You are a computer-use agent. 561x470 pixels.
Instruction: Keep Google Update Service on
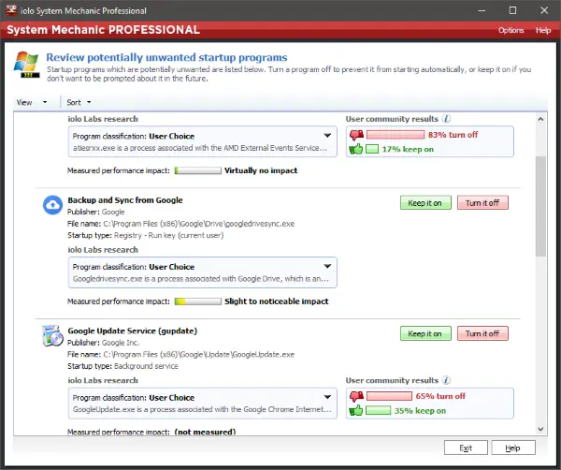(x=425, y=333)
